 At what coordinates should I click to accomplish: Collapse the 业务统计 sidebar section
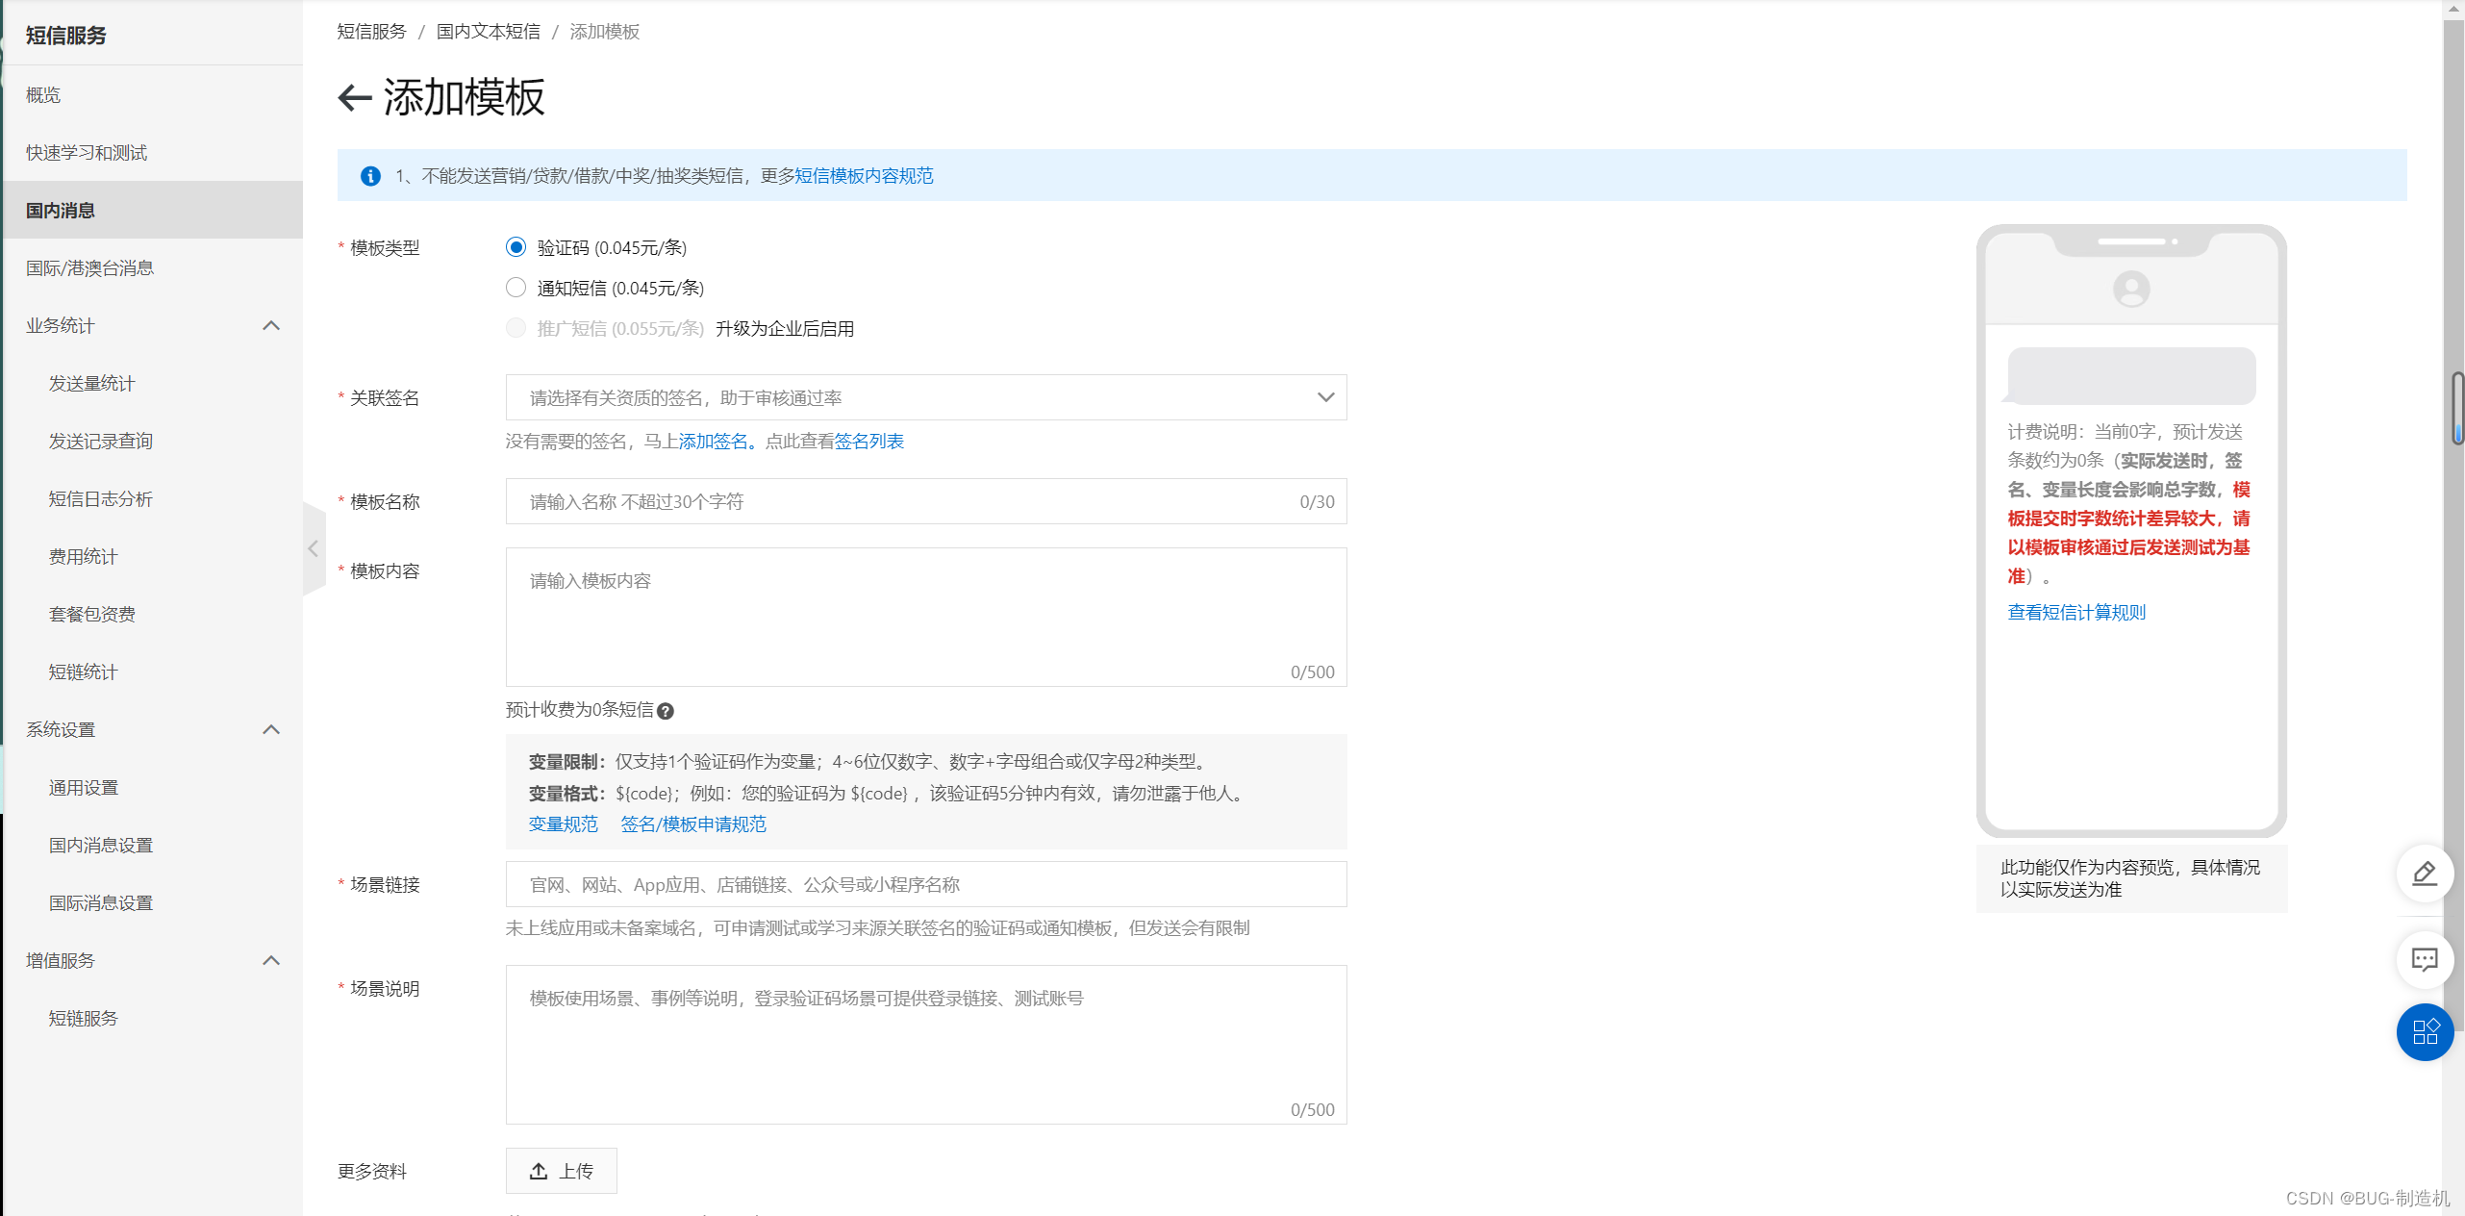(271, 326)
